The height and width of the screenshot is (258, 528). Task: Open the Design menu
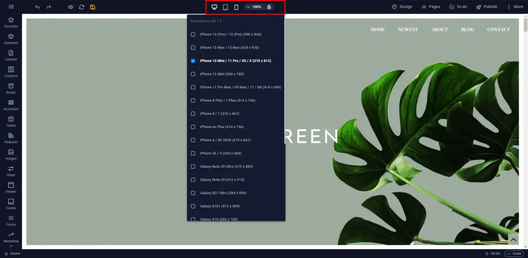pos(402,7)
